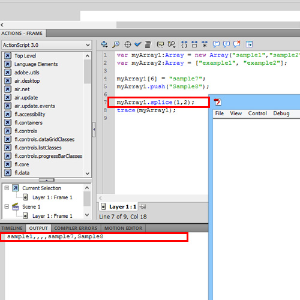This screenshot has height=300, width=300.
Task: Collapse the Scene 1 tree node
Action: [7, 206]
